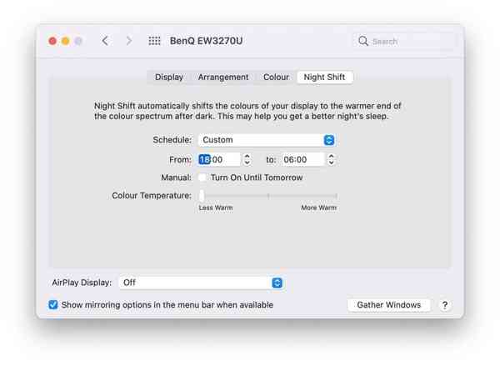The width and height of the screenshot is (500, 366).
Task: Click the back navigation arrow
Action: click(105, 41)
